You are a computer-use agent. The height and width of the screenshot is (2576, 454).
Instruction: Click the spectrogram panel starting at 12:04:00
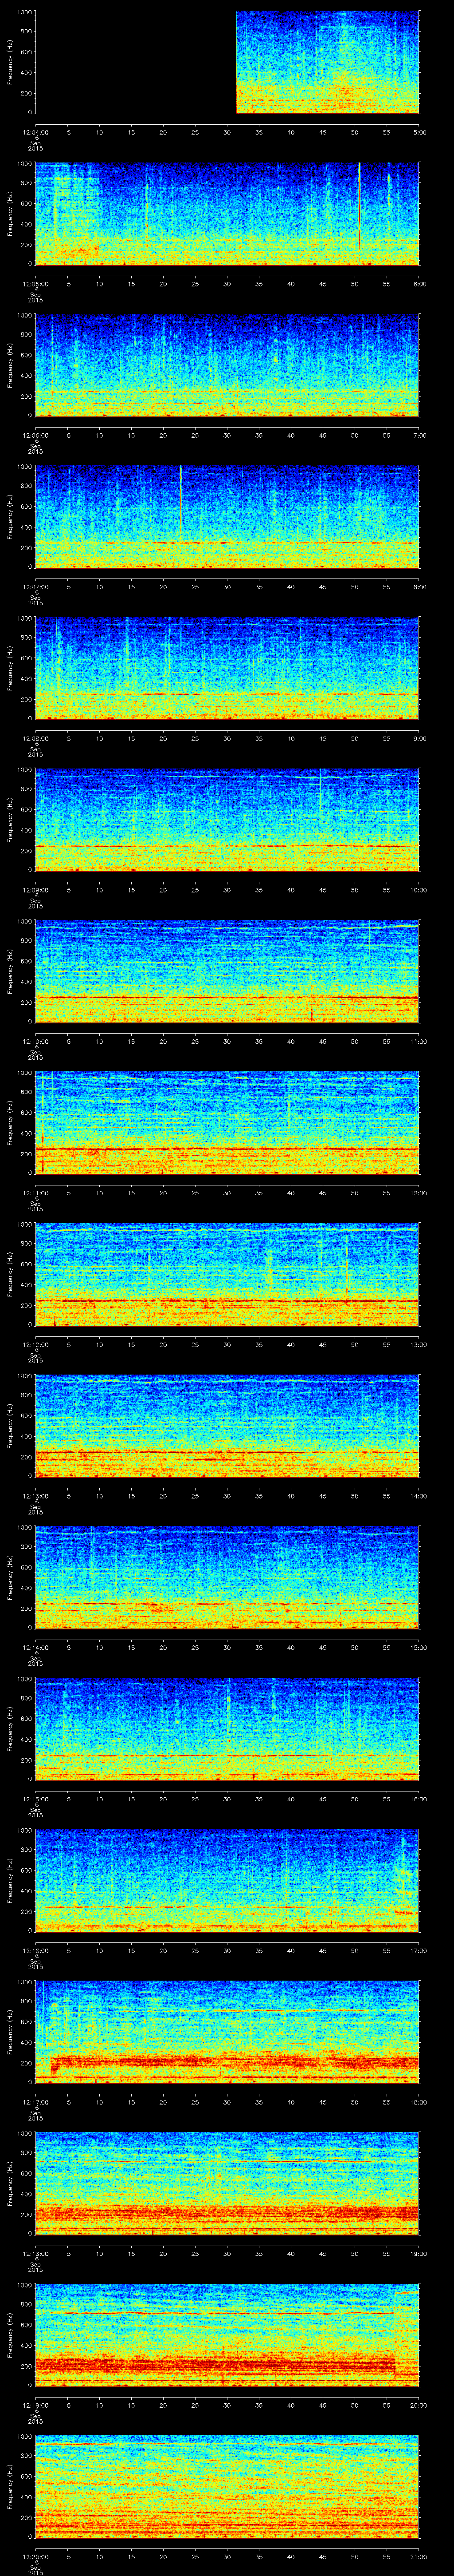(x=227, y=62)
